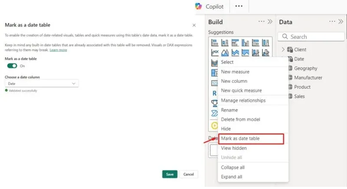Select the ribbon chart visual icon
This screenshot has width=347, height=189.
[214, 63]
